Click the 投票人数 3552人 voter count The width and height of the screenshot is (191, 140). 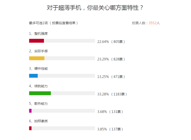point(146,23)
